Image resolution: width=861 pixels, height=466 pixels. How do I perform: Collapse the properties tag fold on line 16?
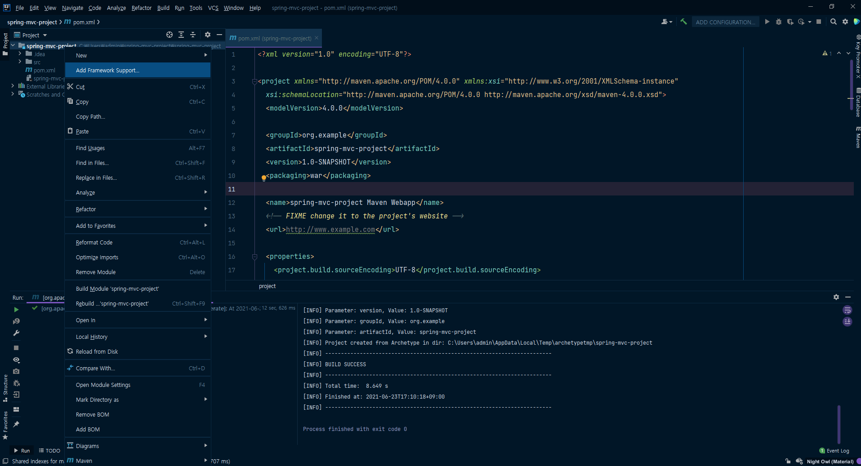(x=254, y=257)
